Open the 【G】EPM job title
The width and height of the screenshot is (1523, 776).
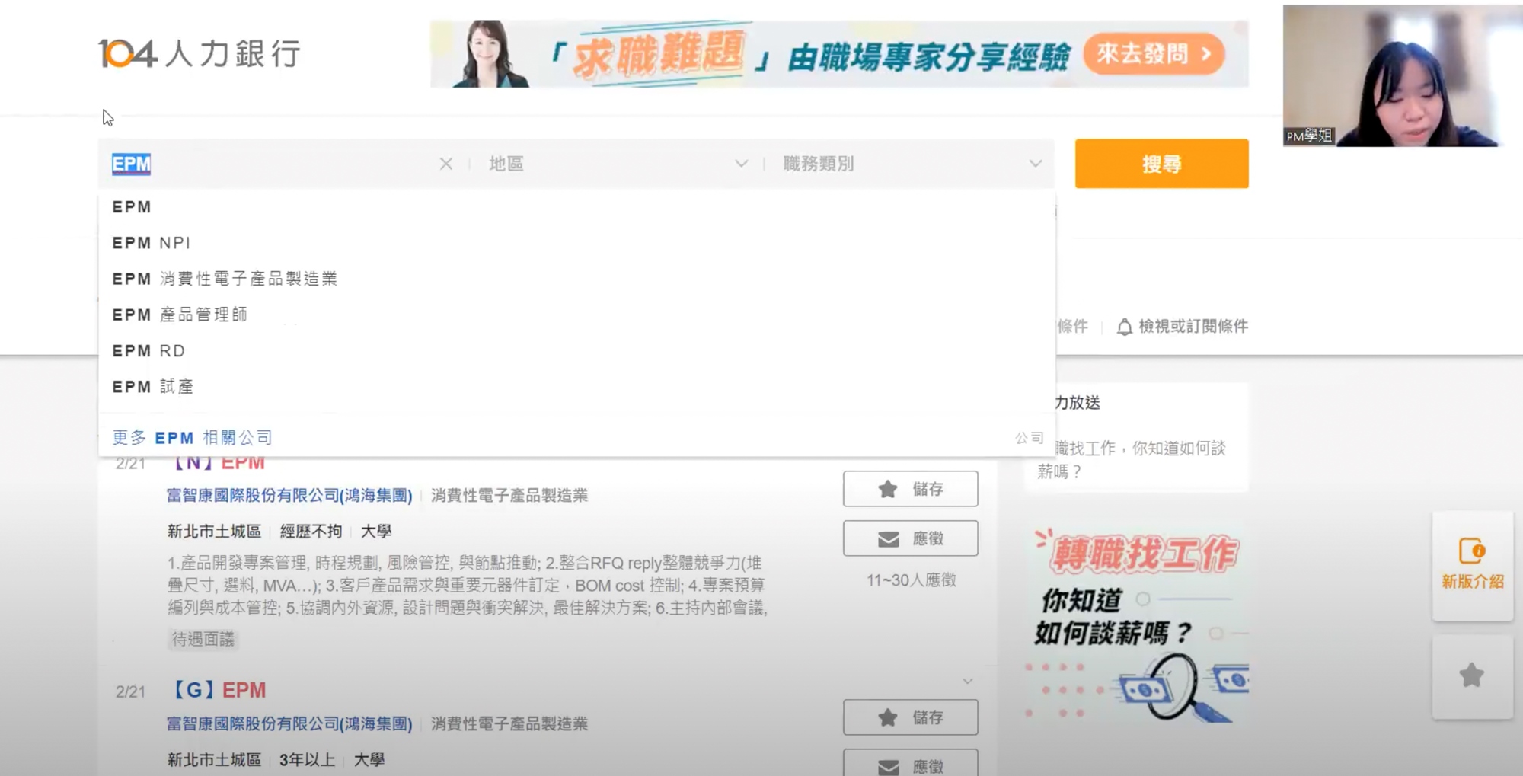pyautogui.click(x=217, y=690)
